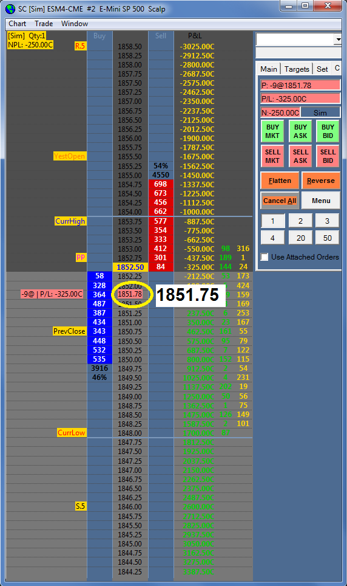Image resolution: width=347 pixels, height=586 pixels.
Task: Click the BUY BID button
Action: [x=328, y=131]
